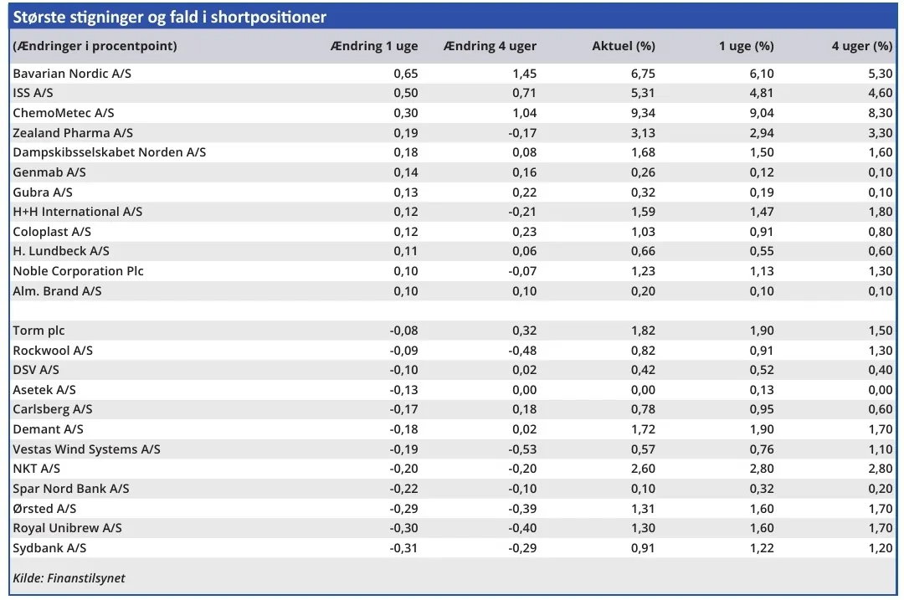Click the -0,53 four-week change for Vestas
The width and height of the screenshot is (904, 600).
[522, 449]
